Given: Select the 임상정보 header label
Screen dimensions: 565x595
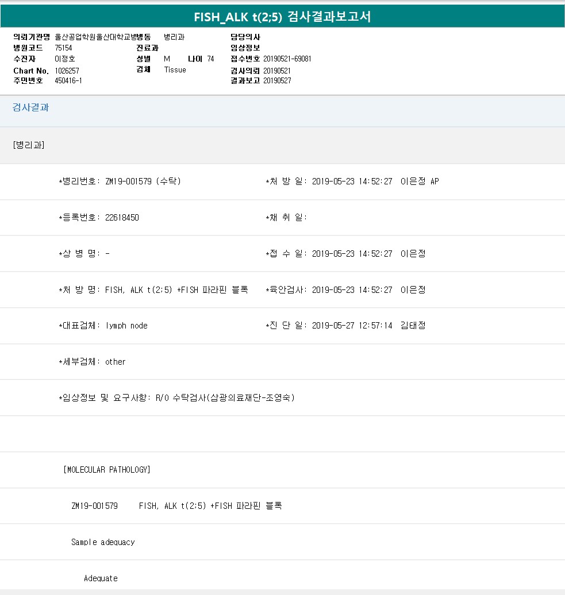Looking at the screenshot, I should coord(245,48).
